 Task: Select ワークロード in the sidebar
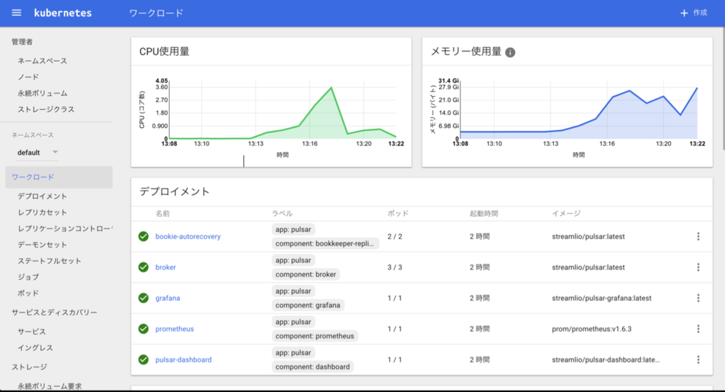34,177
